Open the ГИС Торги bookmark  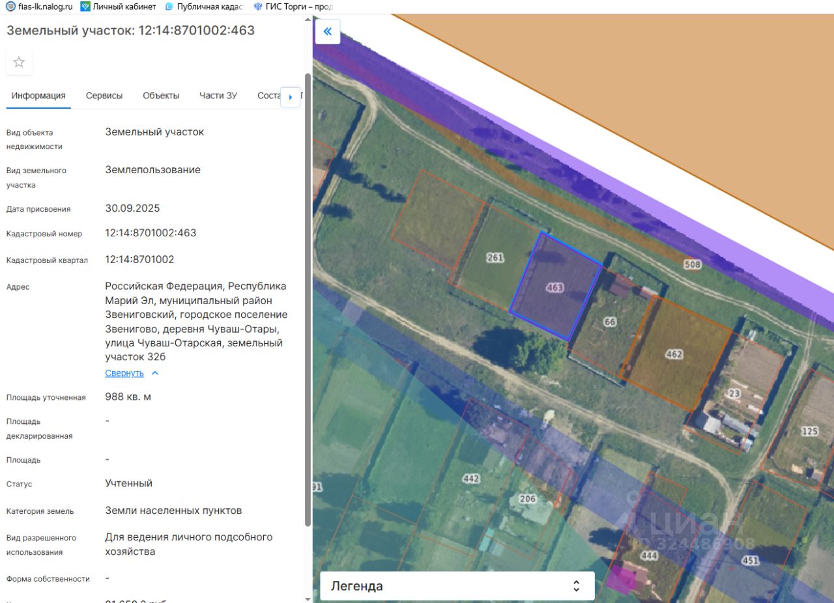pyautogui.click(x=293, y=7)
